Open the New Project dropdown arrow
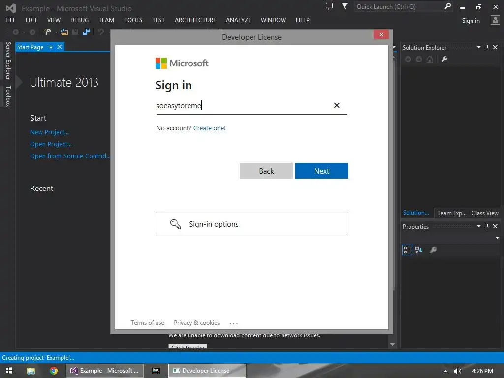 [x=56, y=32]
